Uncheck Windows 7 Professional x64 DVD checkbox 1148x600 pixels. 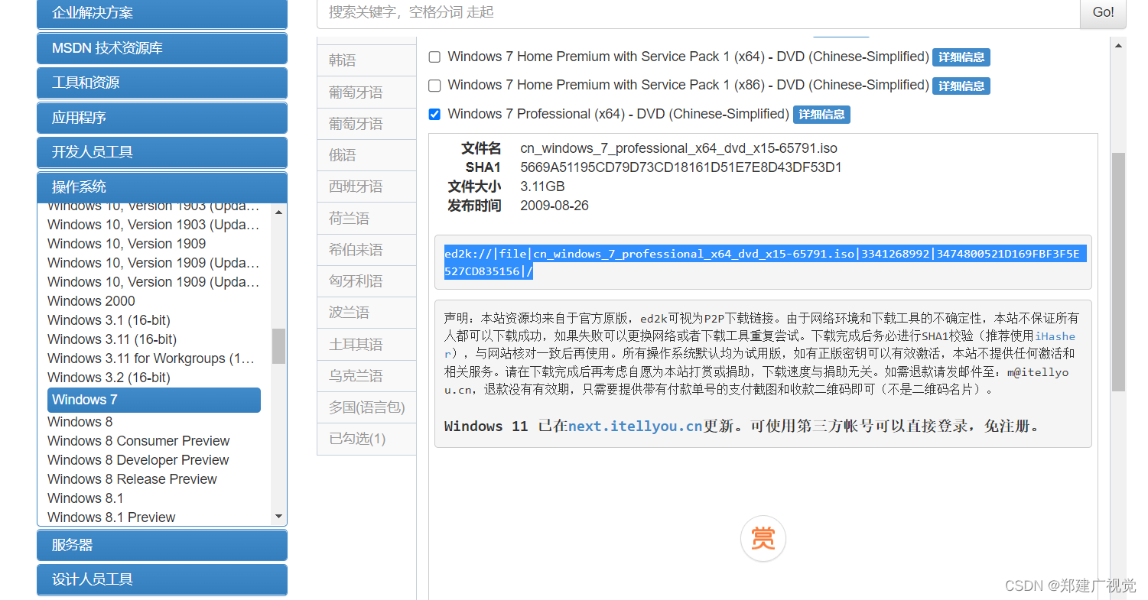(x=434, y=115)
